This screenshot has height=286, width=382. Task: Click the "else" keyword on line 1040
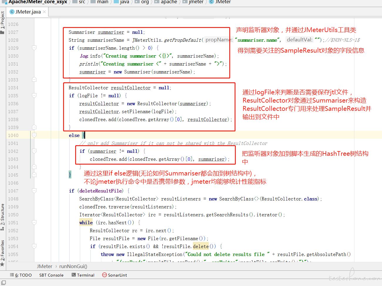74,135
